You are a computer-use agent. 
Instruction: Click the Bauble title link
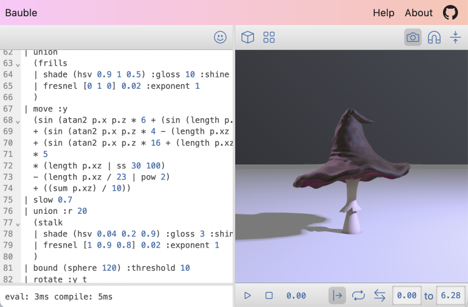pos(21,13)
